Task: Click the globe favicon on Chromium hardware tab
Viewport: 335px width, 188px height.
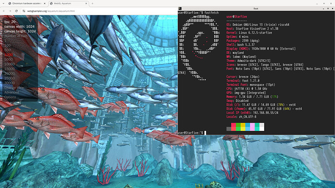Action: [10, 3]
